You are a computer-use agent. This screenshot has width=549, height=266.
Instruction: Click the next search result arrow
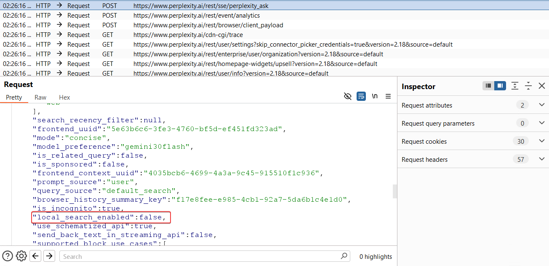(x=48, y=256)
